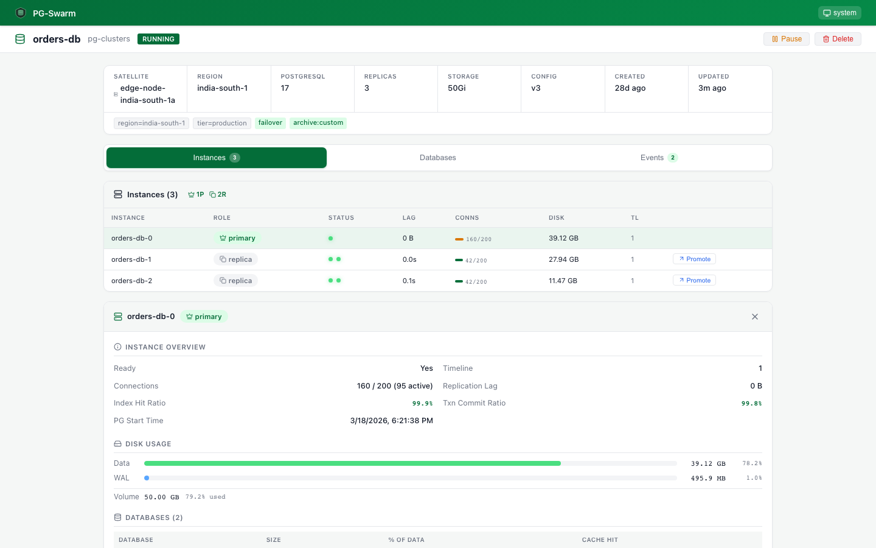
Task: Click the 160 / 200 (95 active) connections value
Action: point(395,386)
